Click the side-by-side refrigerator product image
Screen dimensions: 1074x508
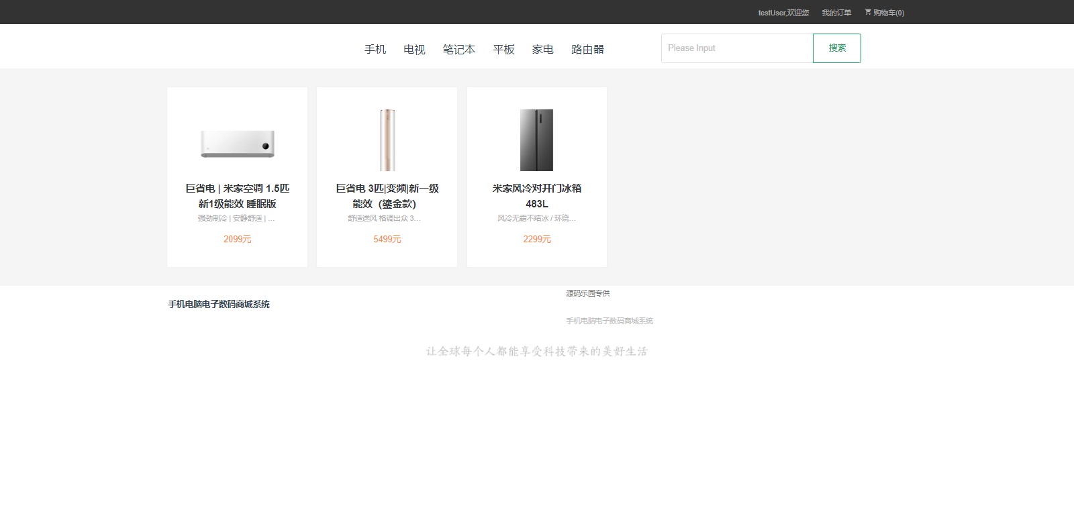click(x=537, y=140)
